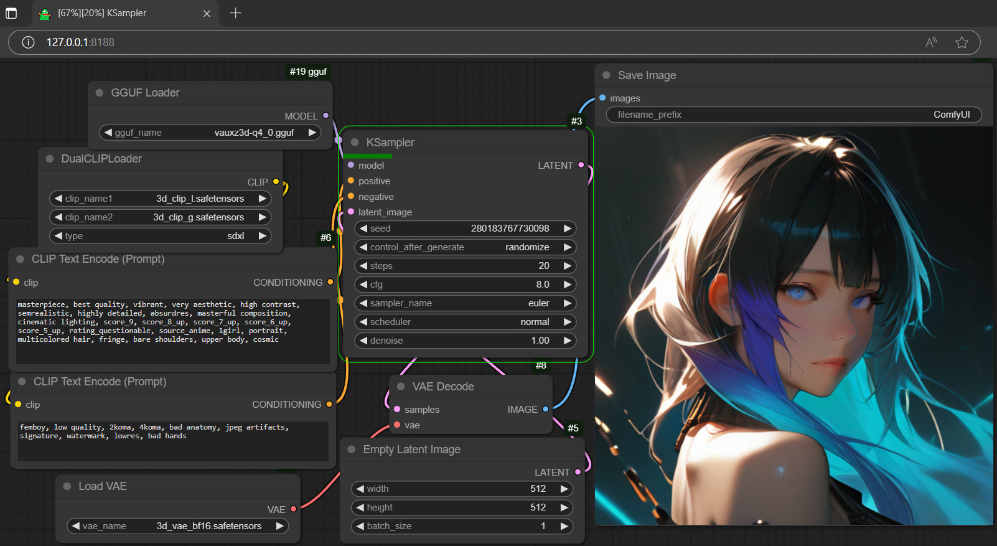Click DualCLIPLoader CLIP output socket
997x546 pixels.
coord(276,182)
